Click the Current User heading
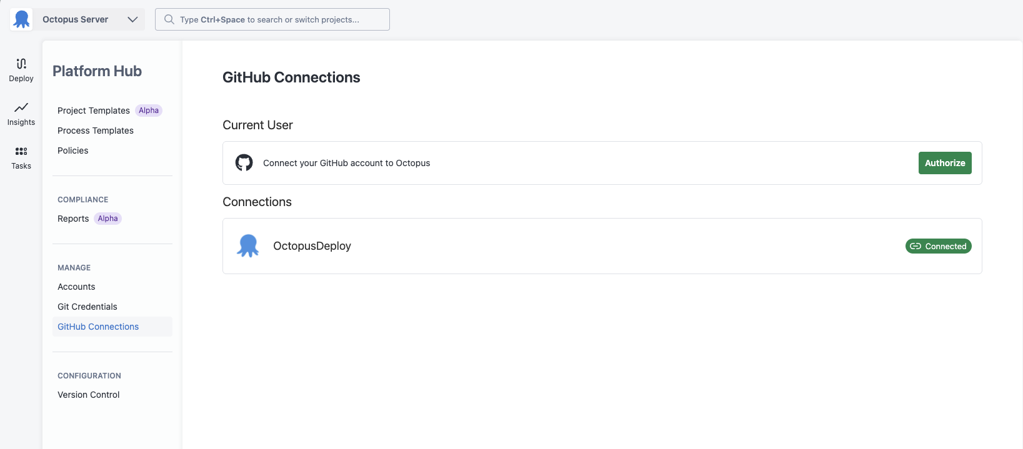The width and height of the screenshot is (1023, 449). pos(257,125)
